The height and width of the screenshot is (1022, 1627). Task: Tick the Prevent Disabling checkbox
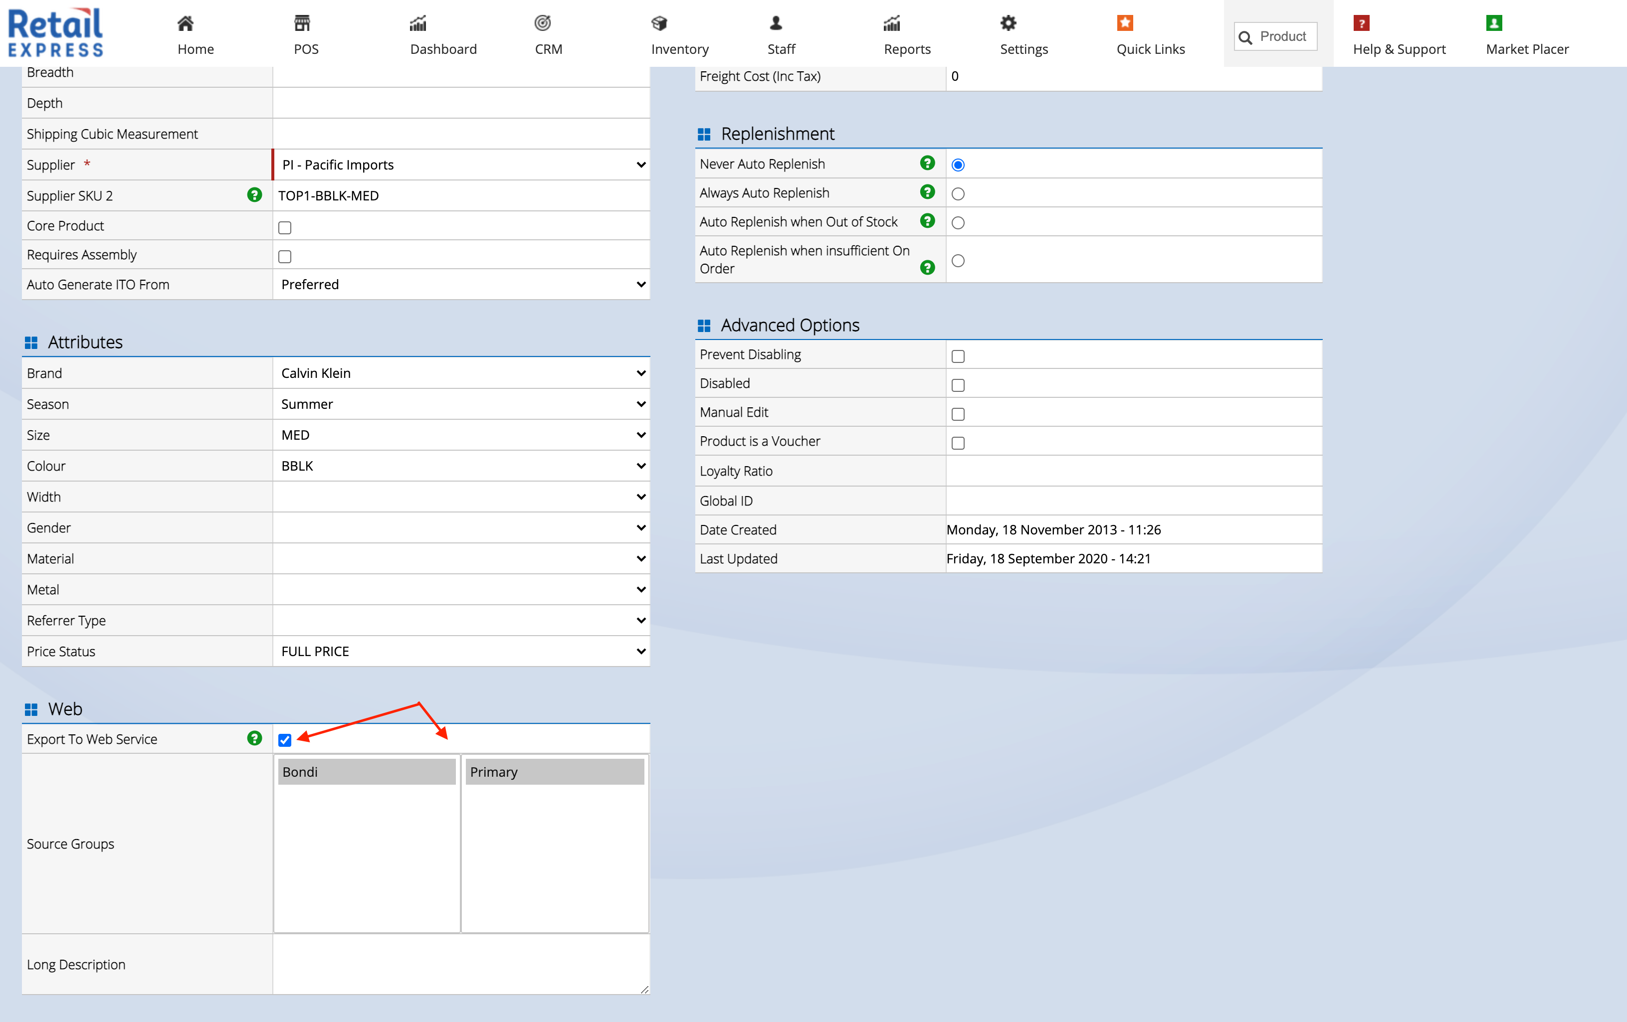point(958,356)
